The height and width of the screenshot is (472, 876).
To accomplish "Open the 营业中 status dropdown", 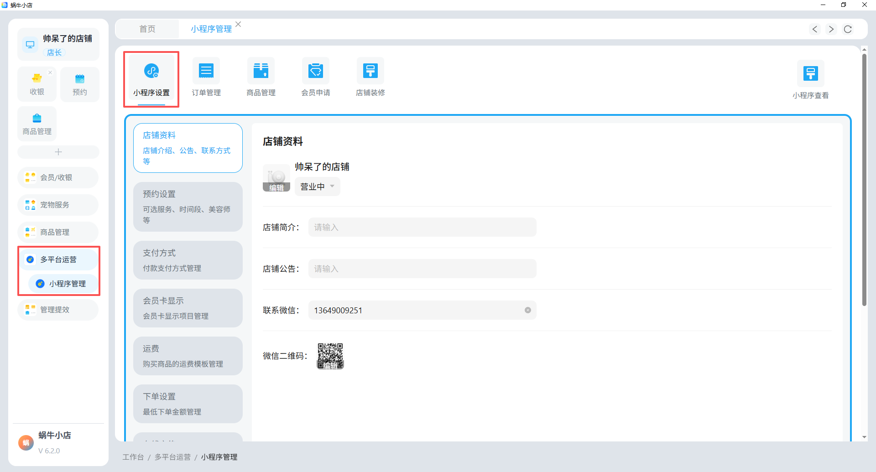I will click(318, 187).
